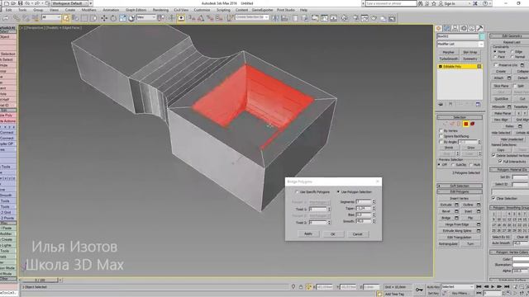529x297 pixels.
Task: Toggle Preserve UVs checkbox
Action: (x=496, y=65)
